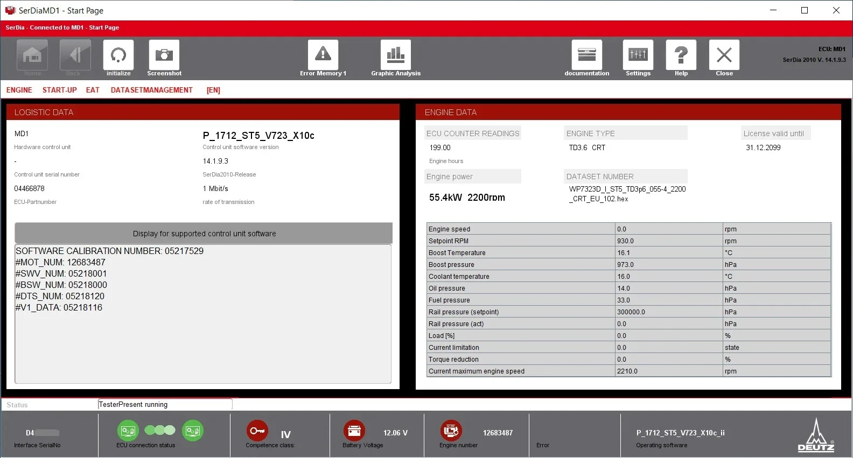Image resolution: width=853 pixels, height=458 pixels.
Task: Open the Graphic Analysis chart icon
Action: 395,55
